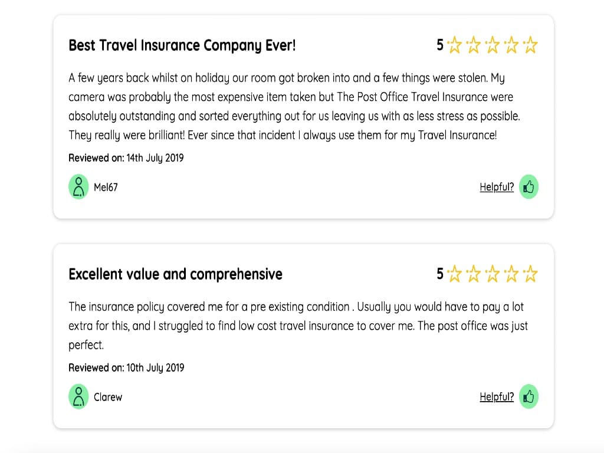Click the thumbs-up icon on Clarew's review
Image resolution: width=604 pixels, height=453 pixels.
[x=528, y=396]
